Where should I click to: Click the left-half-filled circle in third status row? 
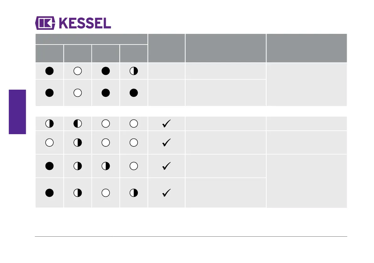click(78, 124)
